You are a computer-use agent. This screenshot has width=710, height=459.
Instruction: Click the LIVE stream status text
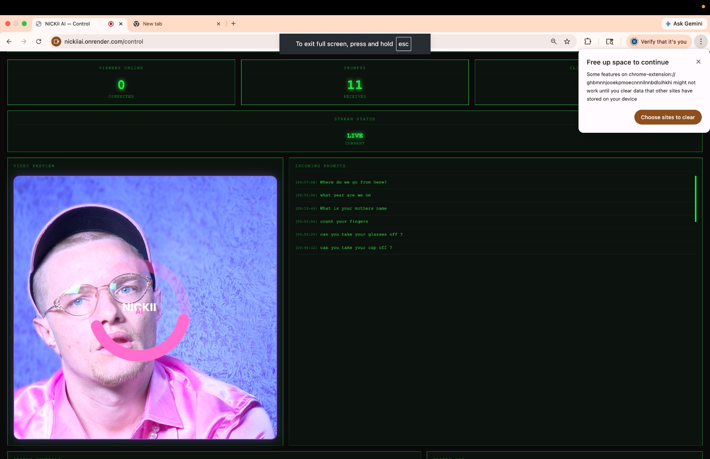tap(355, 136)
